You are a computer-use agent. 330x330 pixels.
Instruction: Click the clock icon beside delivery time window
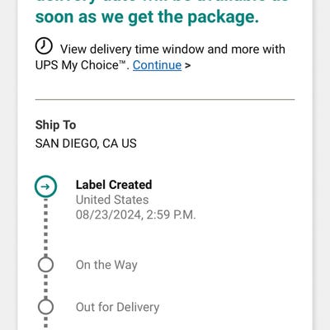point(44,46)
